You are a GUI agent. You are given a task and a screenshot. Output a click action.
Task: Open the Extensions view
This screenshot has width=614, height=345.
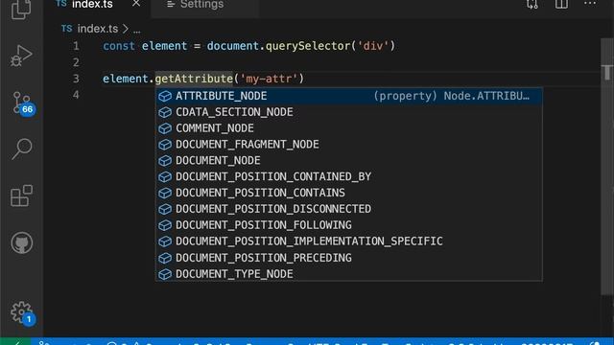tap(21, 195)
